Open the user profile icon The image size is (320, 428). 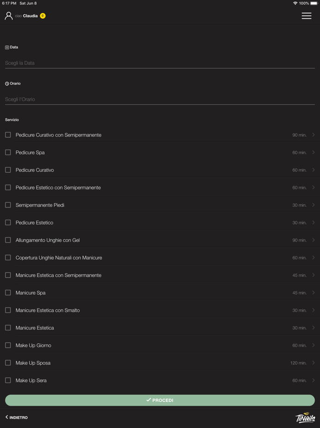click(9, 16)
